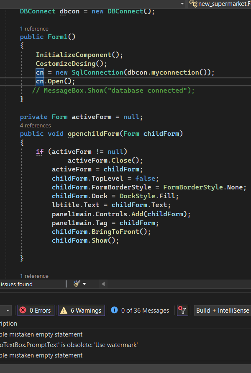Select the 'PromptText is obsolete' warning row
This screenshot has height=373, width=251.
pyautogui.click(x=69, y=345)
